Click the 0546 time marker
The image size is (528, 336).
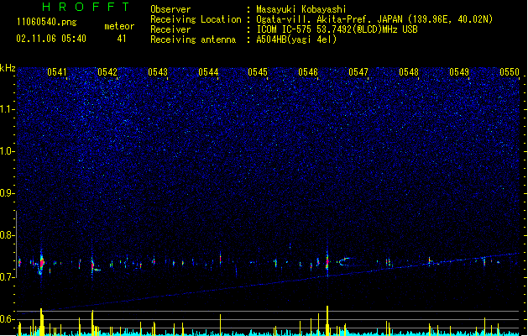point(308,72)
